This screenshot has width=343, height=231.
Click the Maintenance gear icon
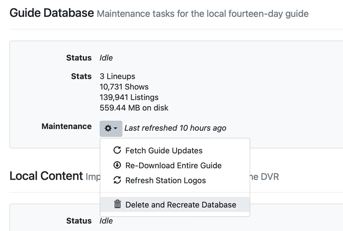(x=108, y=128)
